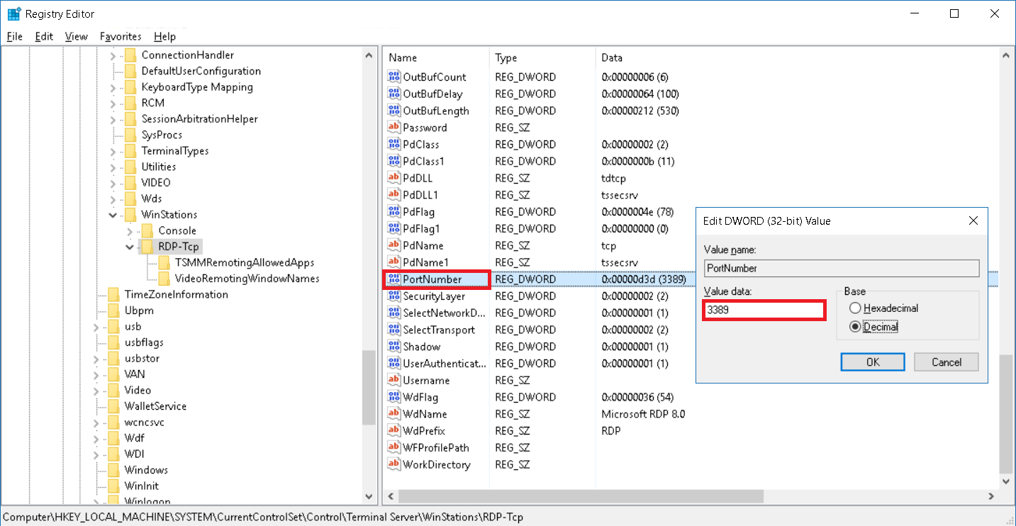Collapse the WinStations tree node
The width and height of the screenshot is (1016, 526).
pyautogui.click(x=113, y=215)
